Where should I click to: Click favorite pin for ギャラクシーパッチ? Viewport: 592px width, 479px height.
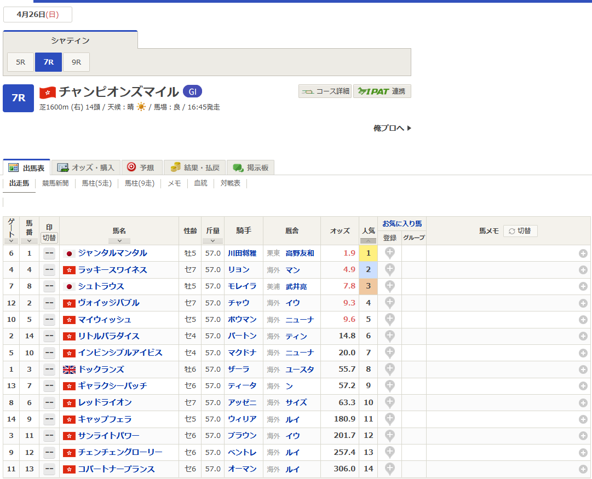tap(389, 386)
